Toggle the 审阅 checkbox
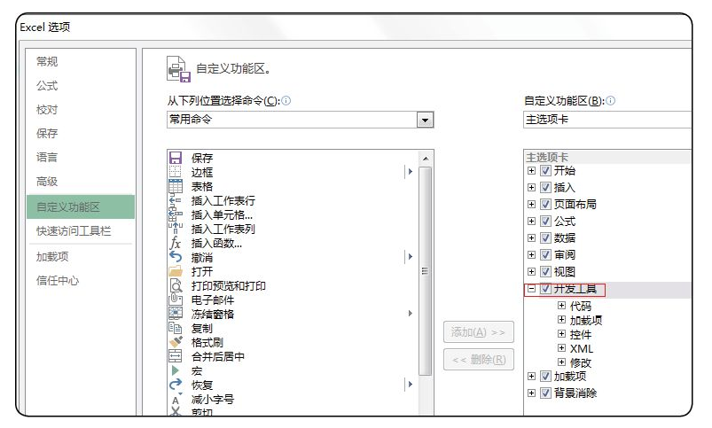The height and width of the screenshot is (428, 712). click(545, 254)
